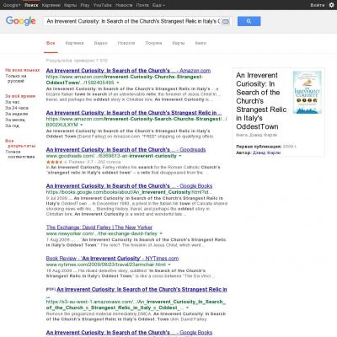337x337 pixels.
Task: Expand the dropdown arrow beside the Goodreads URL
Action: tap(180, 156)
